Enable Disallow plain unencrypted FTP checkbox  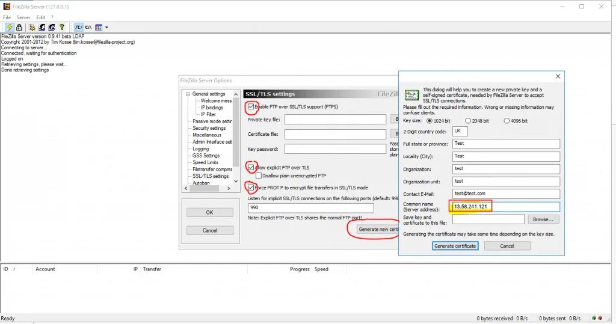[259, 176]
